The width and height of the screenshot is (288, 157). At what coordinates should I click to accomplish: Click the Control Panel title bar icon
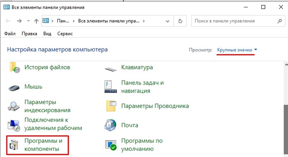7,7
